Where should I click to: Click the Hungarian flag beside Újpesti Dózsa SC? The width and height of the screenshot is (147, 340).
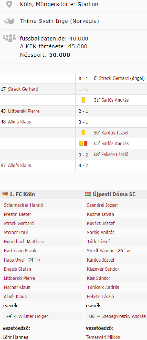pyautogui.click(x=88, y=194)
